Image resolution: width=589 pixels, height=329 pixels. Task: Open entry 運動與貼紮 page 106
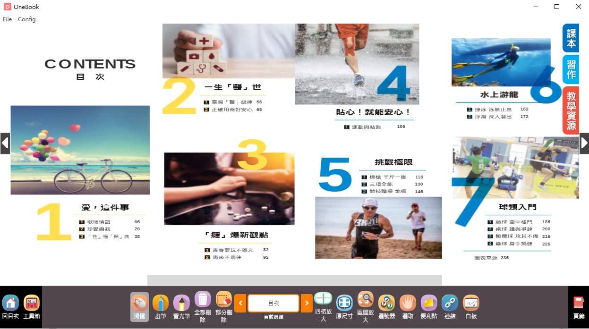pyautogui.click(x=375, y=127)
